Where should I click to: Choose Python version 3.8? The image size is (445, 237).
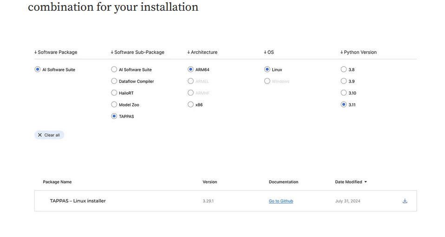pos(344,70)
